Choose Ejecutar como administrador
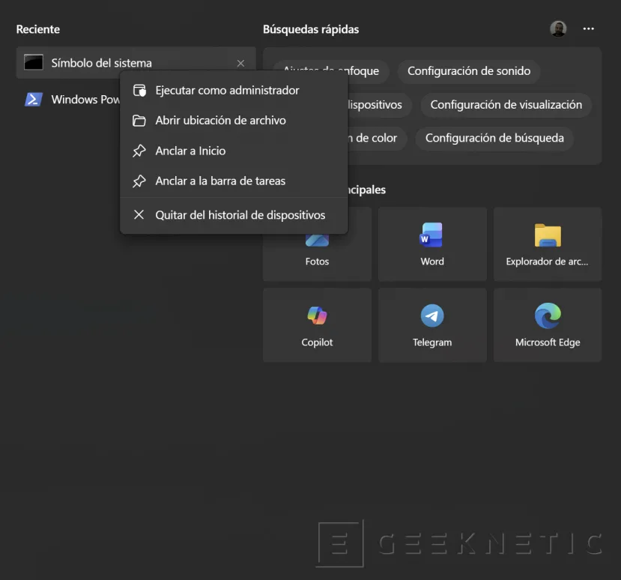Screen dimensions: 621x580 225,90
